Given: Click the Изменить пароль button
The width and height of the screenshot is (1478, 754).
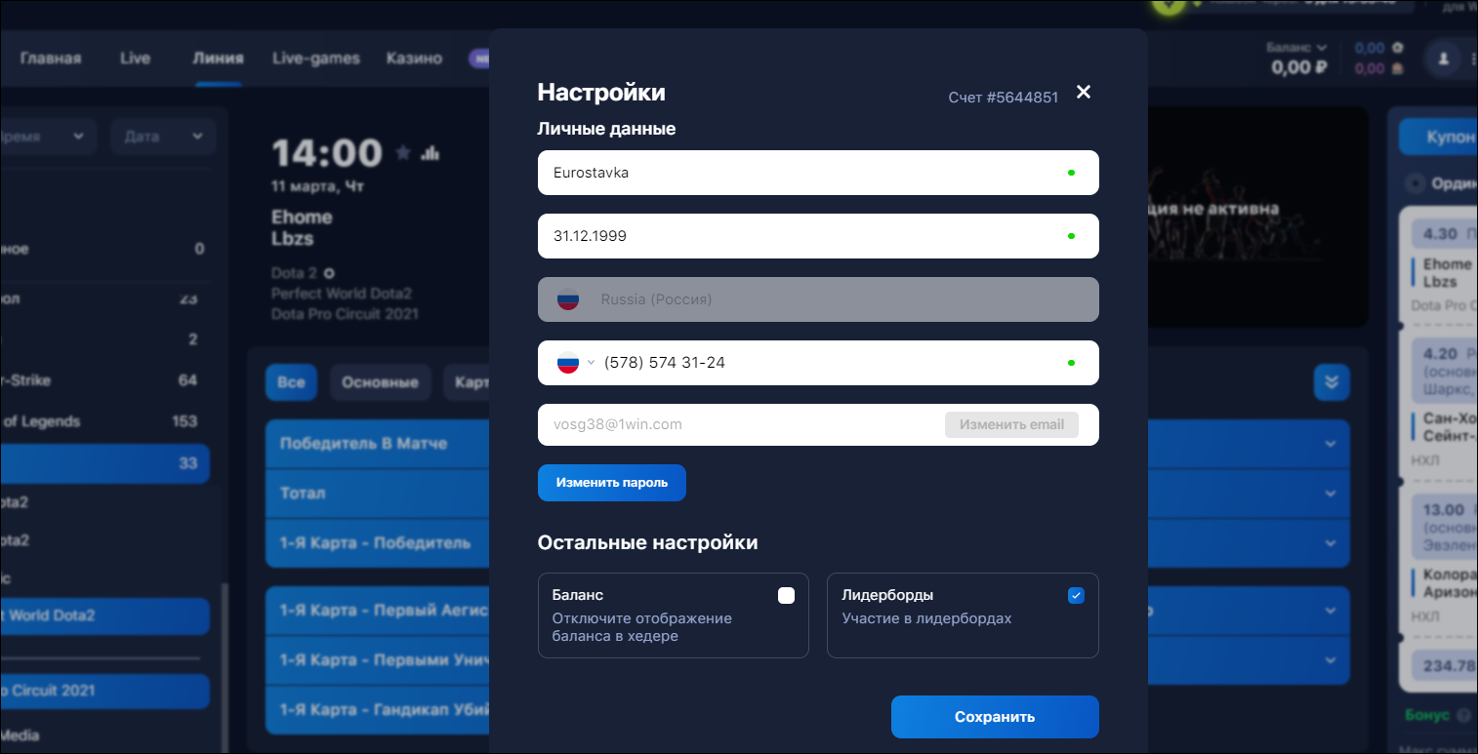Looking at the screenshot, I should [x=612, y=483].
